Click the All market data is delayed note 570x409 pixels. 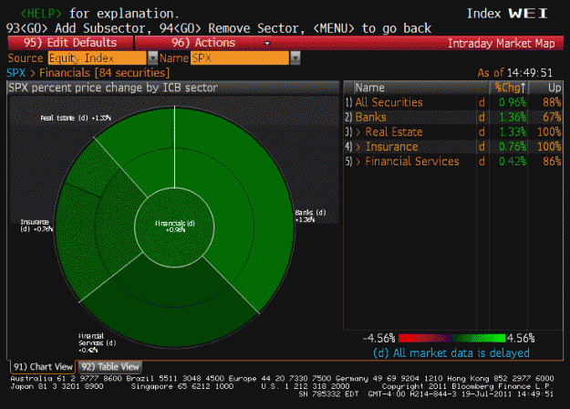[x=451, y=353]
